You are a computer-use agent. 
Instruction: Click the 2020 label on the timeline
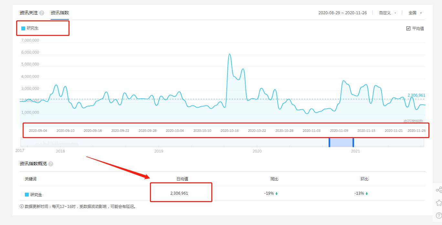257,151
